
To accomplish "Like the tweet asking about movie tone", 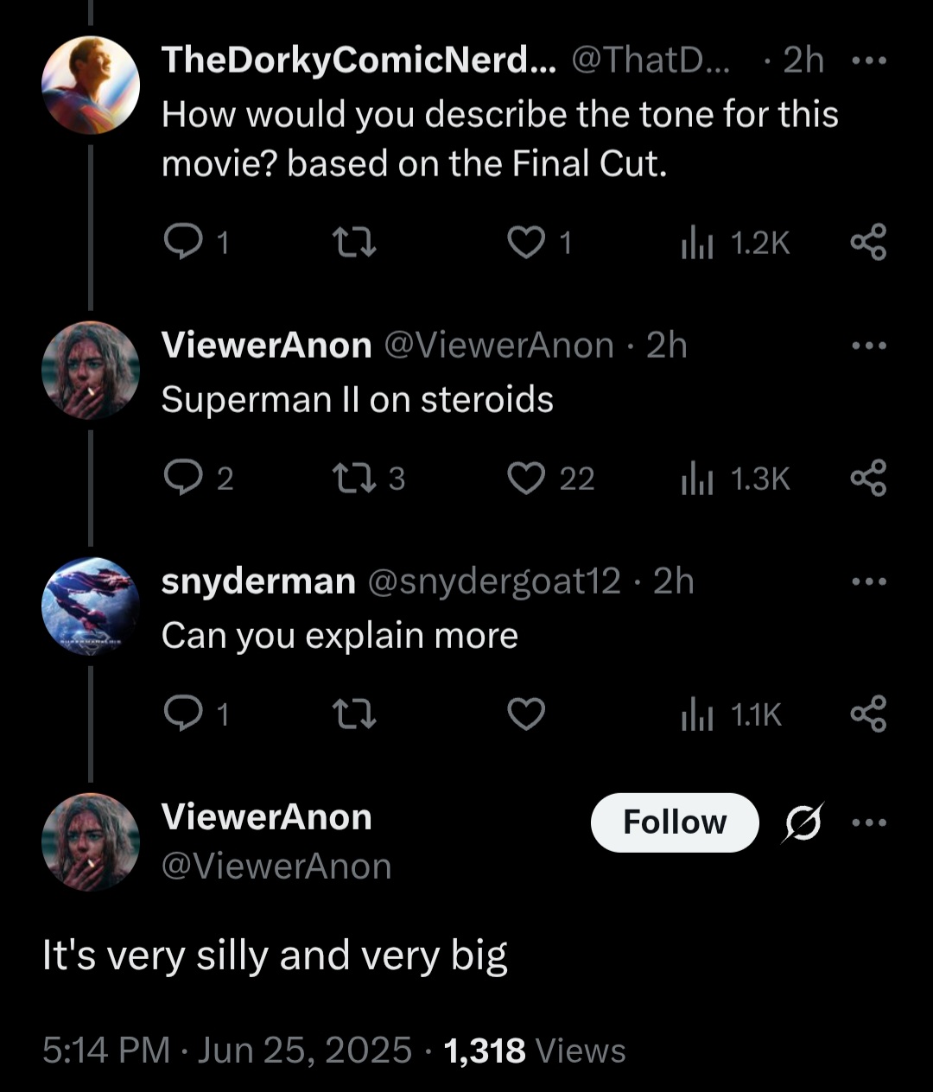I will click(526, 243).
